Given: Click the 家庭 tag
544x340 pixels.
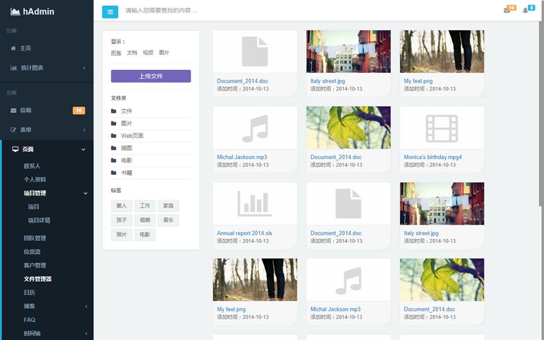Looking at the screenshot, I should [168, 206].
